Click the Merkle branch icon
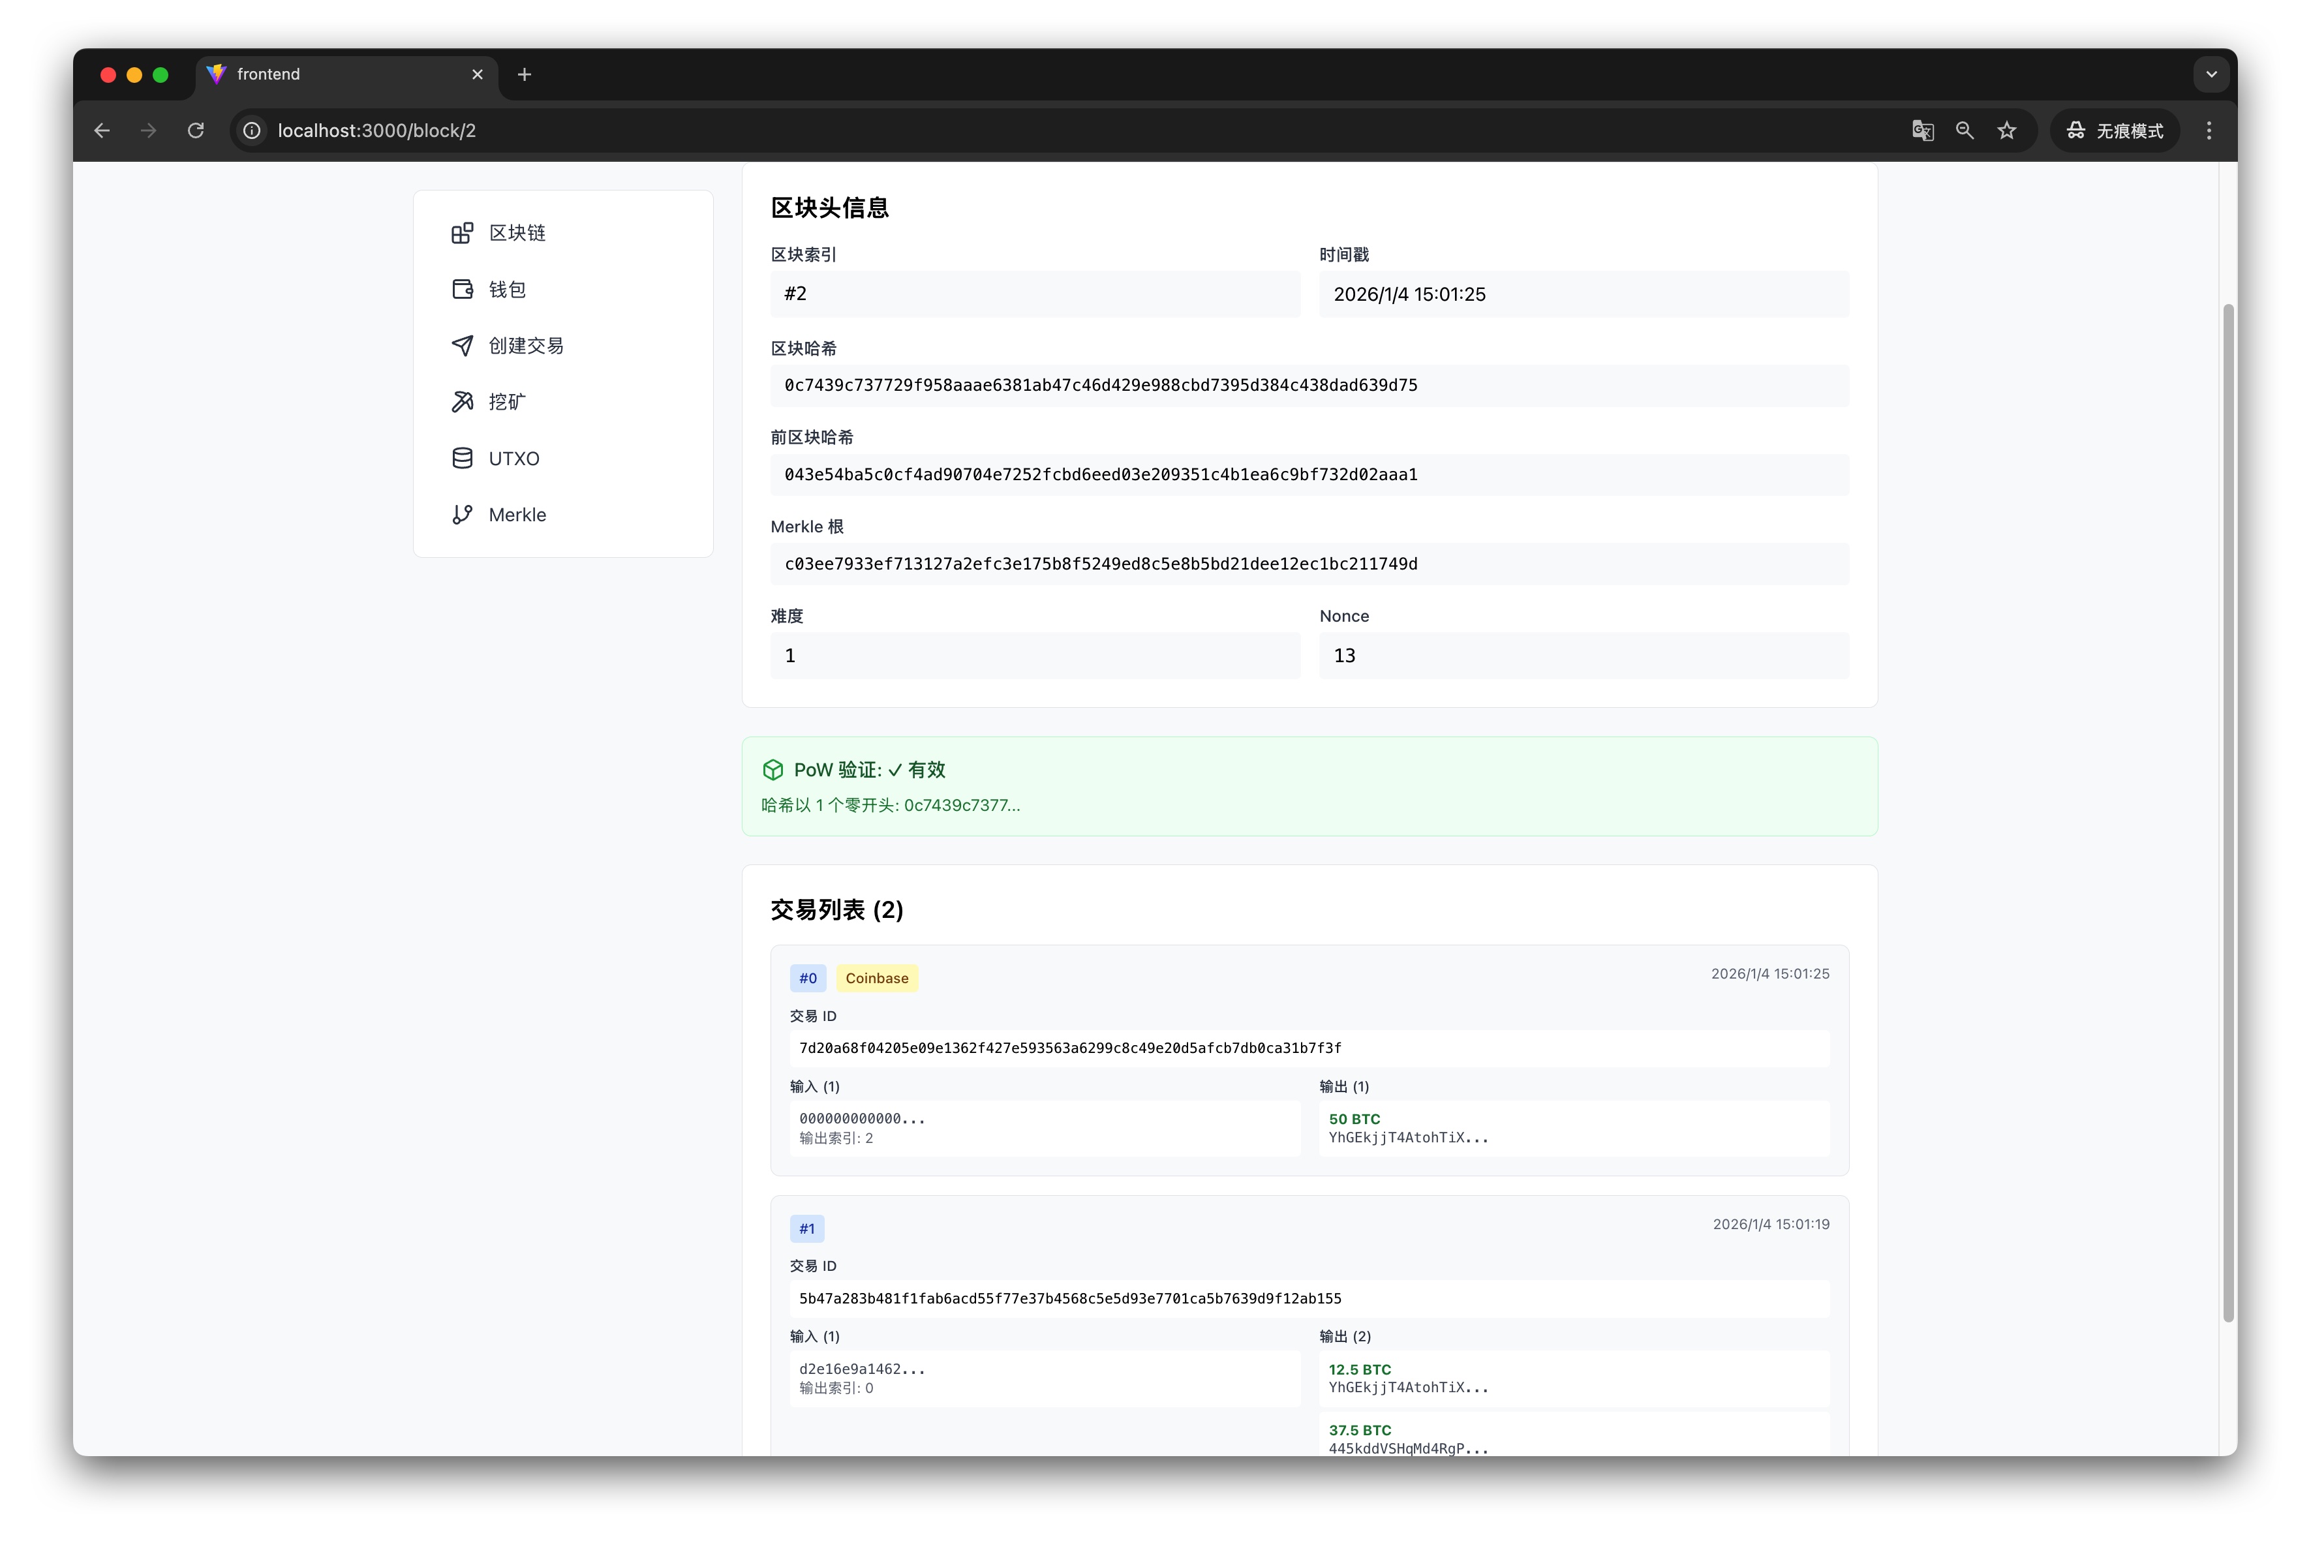 pyautogui.click(x=462, y=514)
